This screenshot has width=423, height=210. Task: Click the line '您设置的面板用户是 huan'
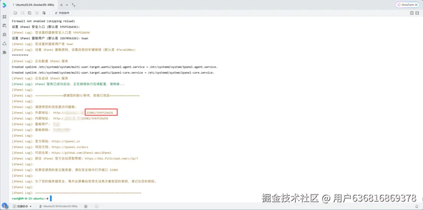click(x=43, y=44)
